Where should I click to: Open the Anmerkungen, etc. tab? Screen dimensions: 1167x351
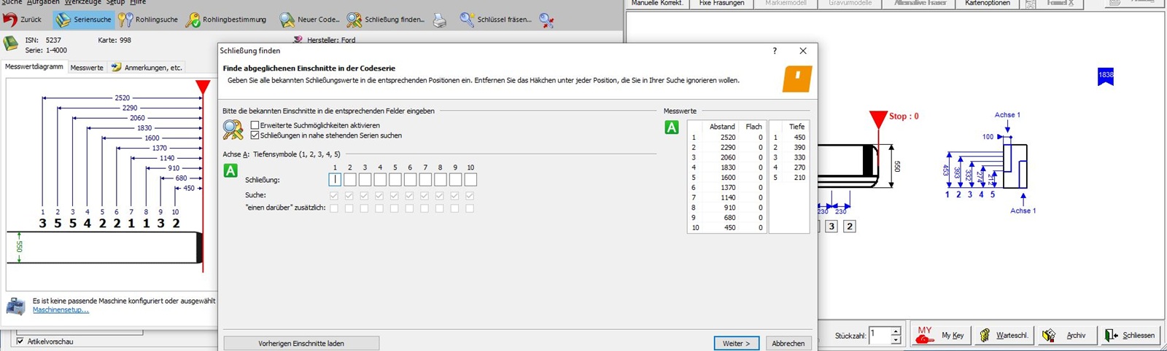[147, 67]
